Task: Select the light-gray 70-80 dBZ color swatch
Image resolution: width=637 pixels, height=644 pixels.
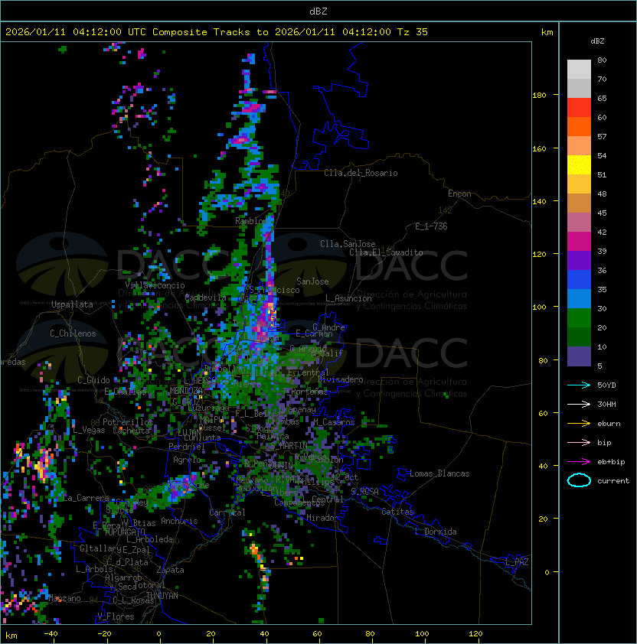Action: coord(579,69)
